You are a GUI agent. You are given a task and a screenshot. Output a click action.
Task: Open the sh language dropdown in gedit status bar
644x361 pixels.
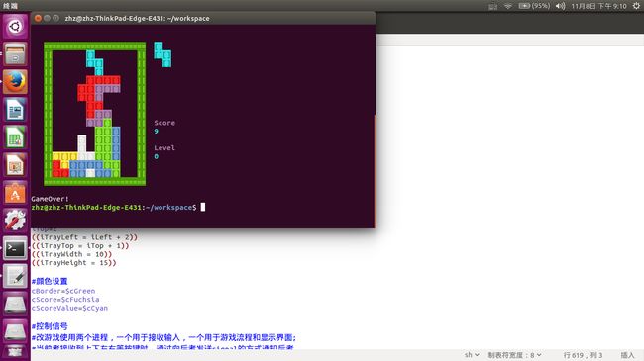(x=472, y=355)
